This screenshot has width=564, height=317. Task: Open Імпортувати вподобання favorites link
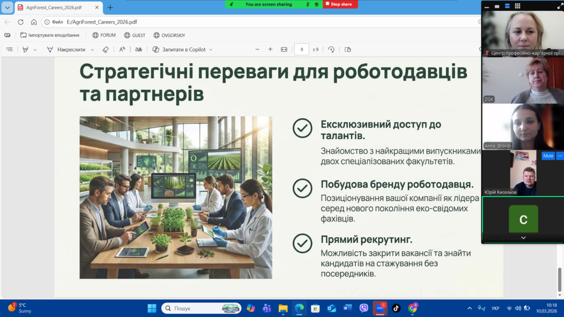[50, 35]
